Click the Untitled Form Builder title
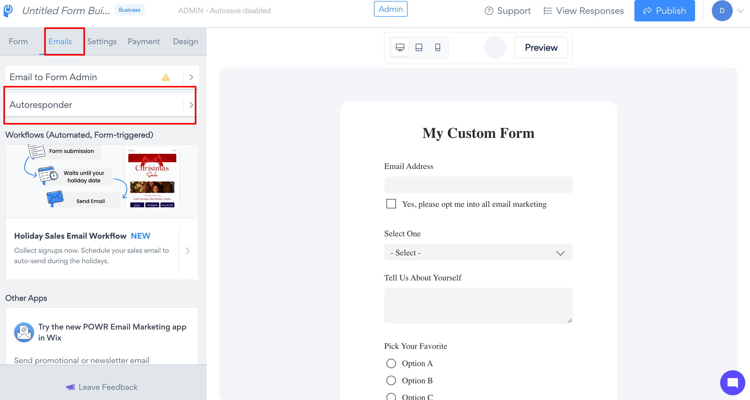The width and height of the screenshot is (750, 400). (x=66, y=11)
